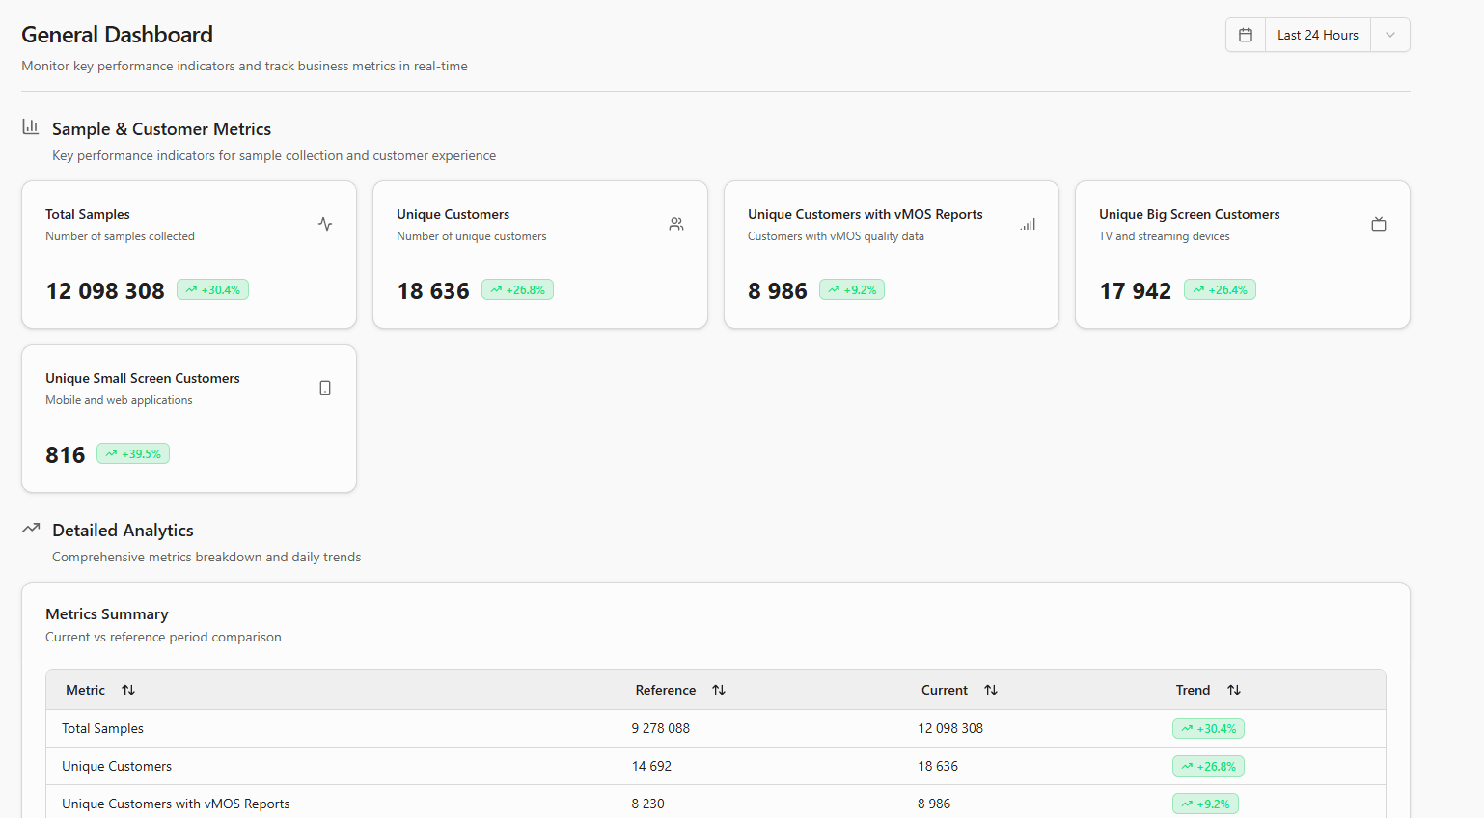Select the Last 24 Hours time range
Screen dimensions: 1484x818
[x=1317, y=35]
